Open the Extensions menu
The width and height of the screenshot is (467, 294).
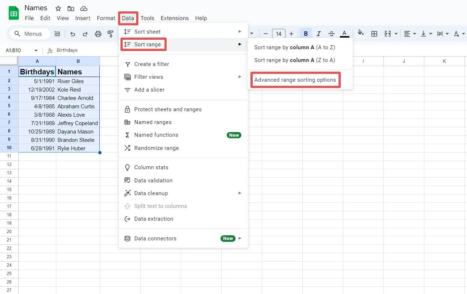pyautogui.click(x=175, y=18)
